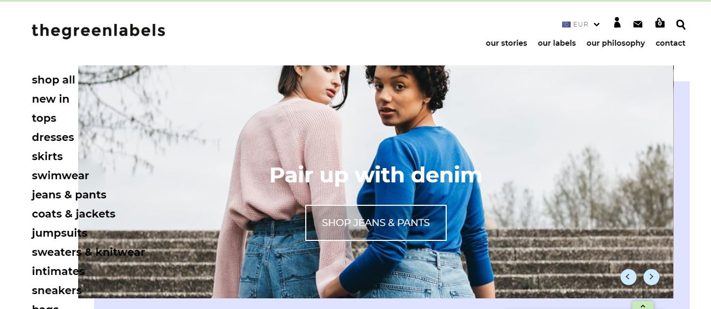711x309 pixels.
Task: Go to previous slide arrow
Action: pyautogui.click(x=628, y=277)
